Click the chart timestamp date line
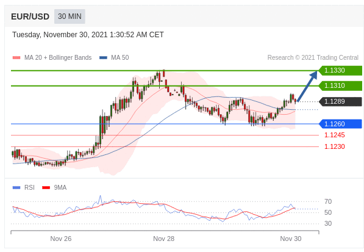 (x=88, y=35)
